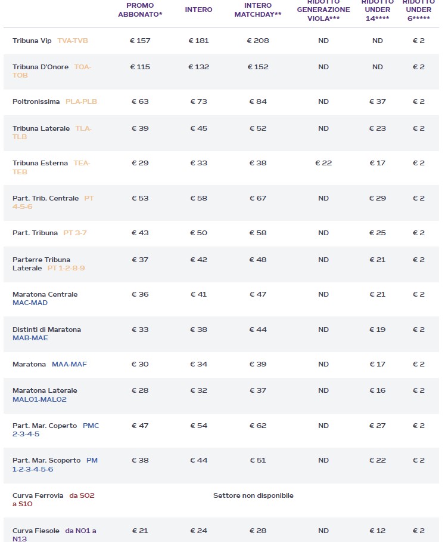Click the 'Settore non disponibile' notice
Screen dimensions: 445x542
[x=253, y=495]
